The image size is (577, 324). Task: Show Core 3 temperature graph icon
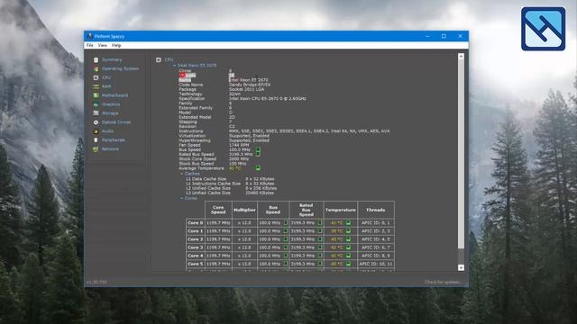348,247
